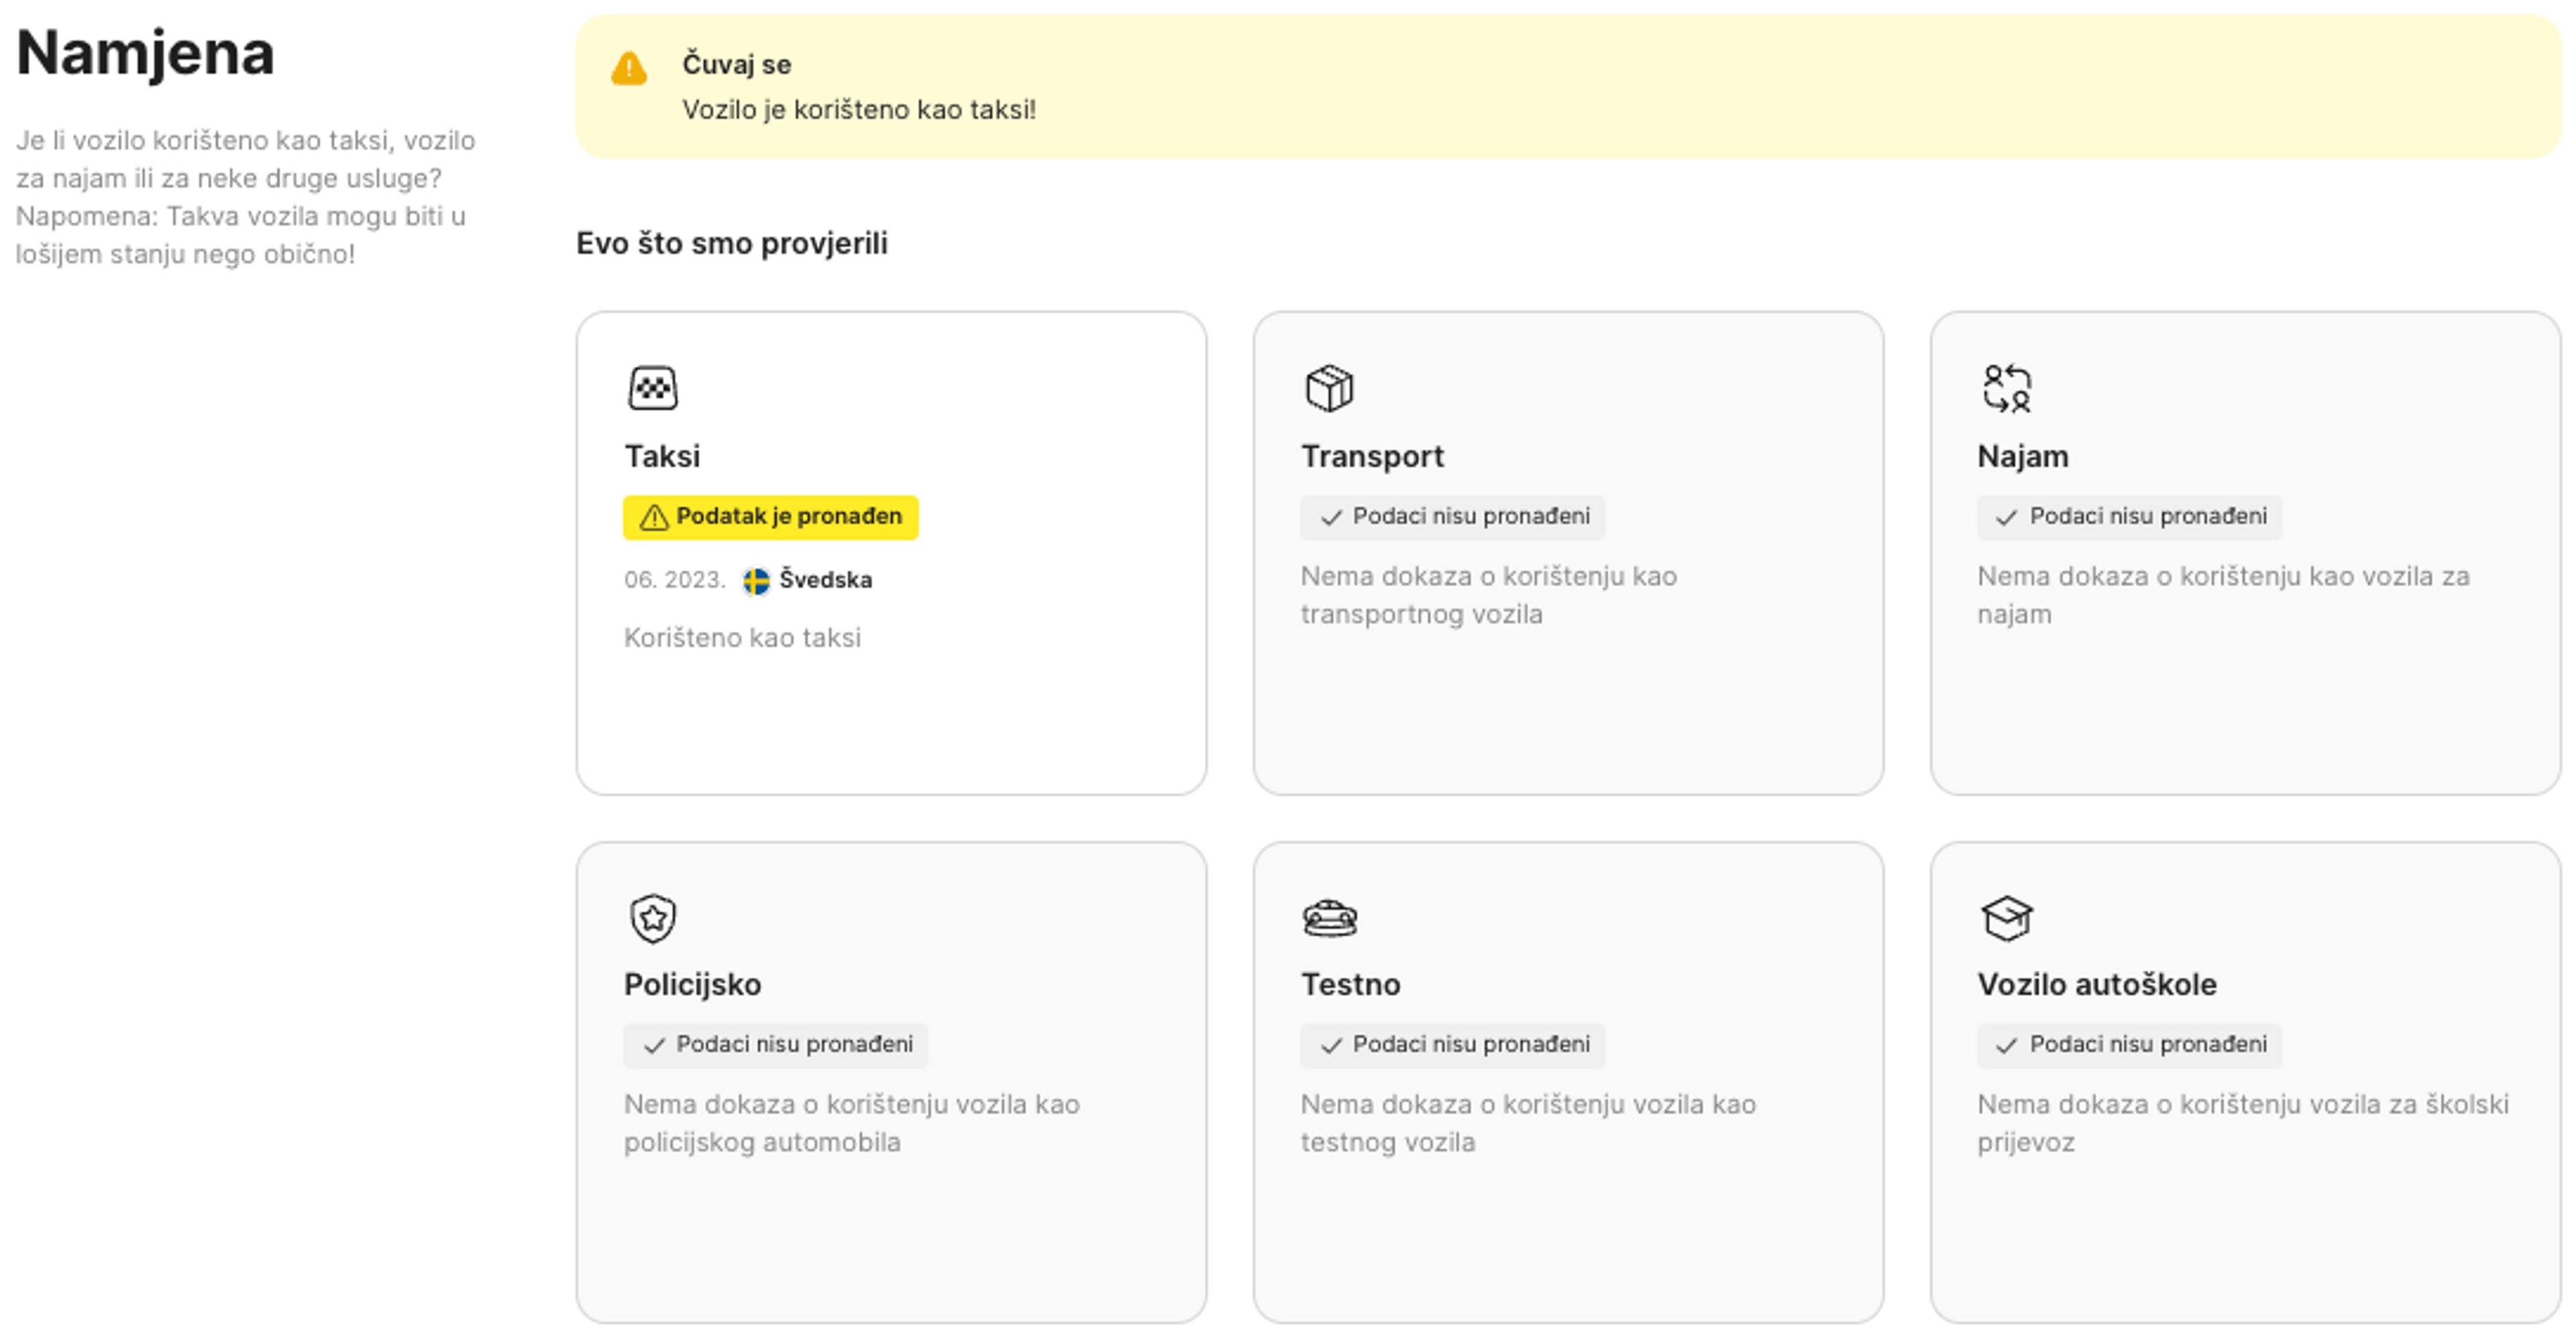Screen dimensions: 2576x1338
Task: Select the Taksi card title
Action: 662,456
